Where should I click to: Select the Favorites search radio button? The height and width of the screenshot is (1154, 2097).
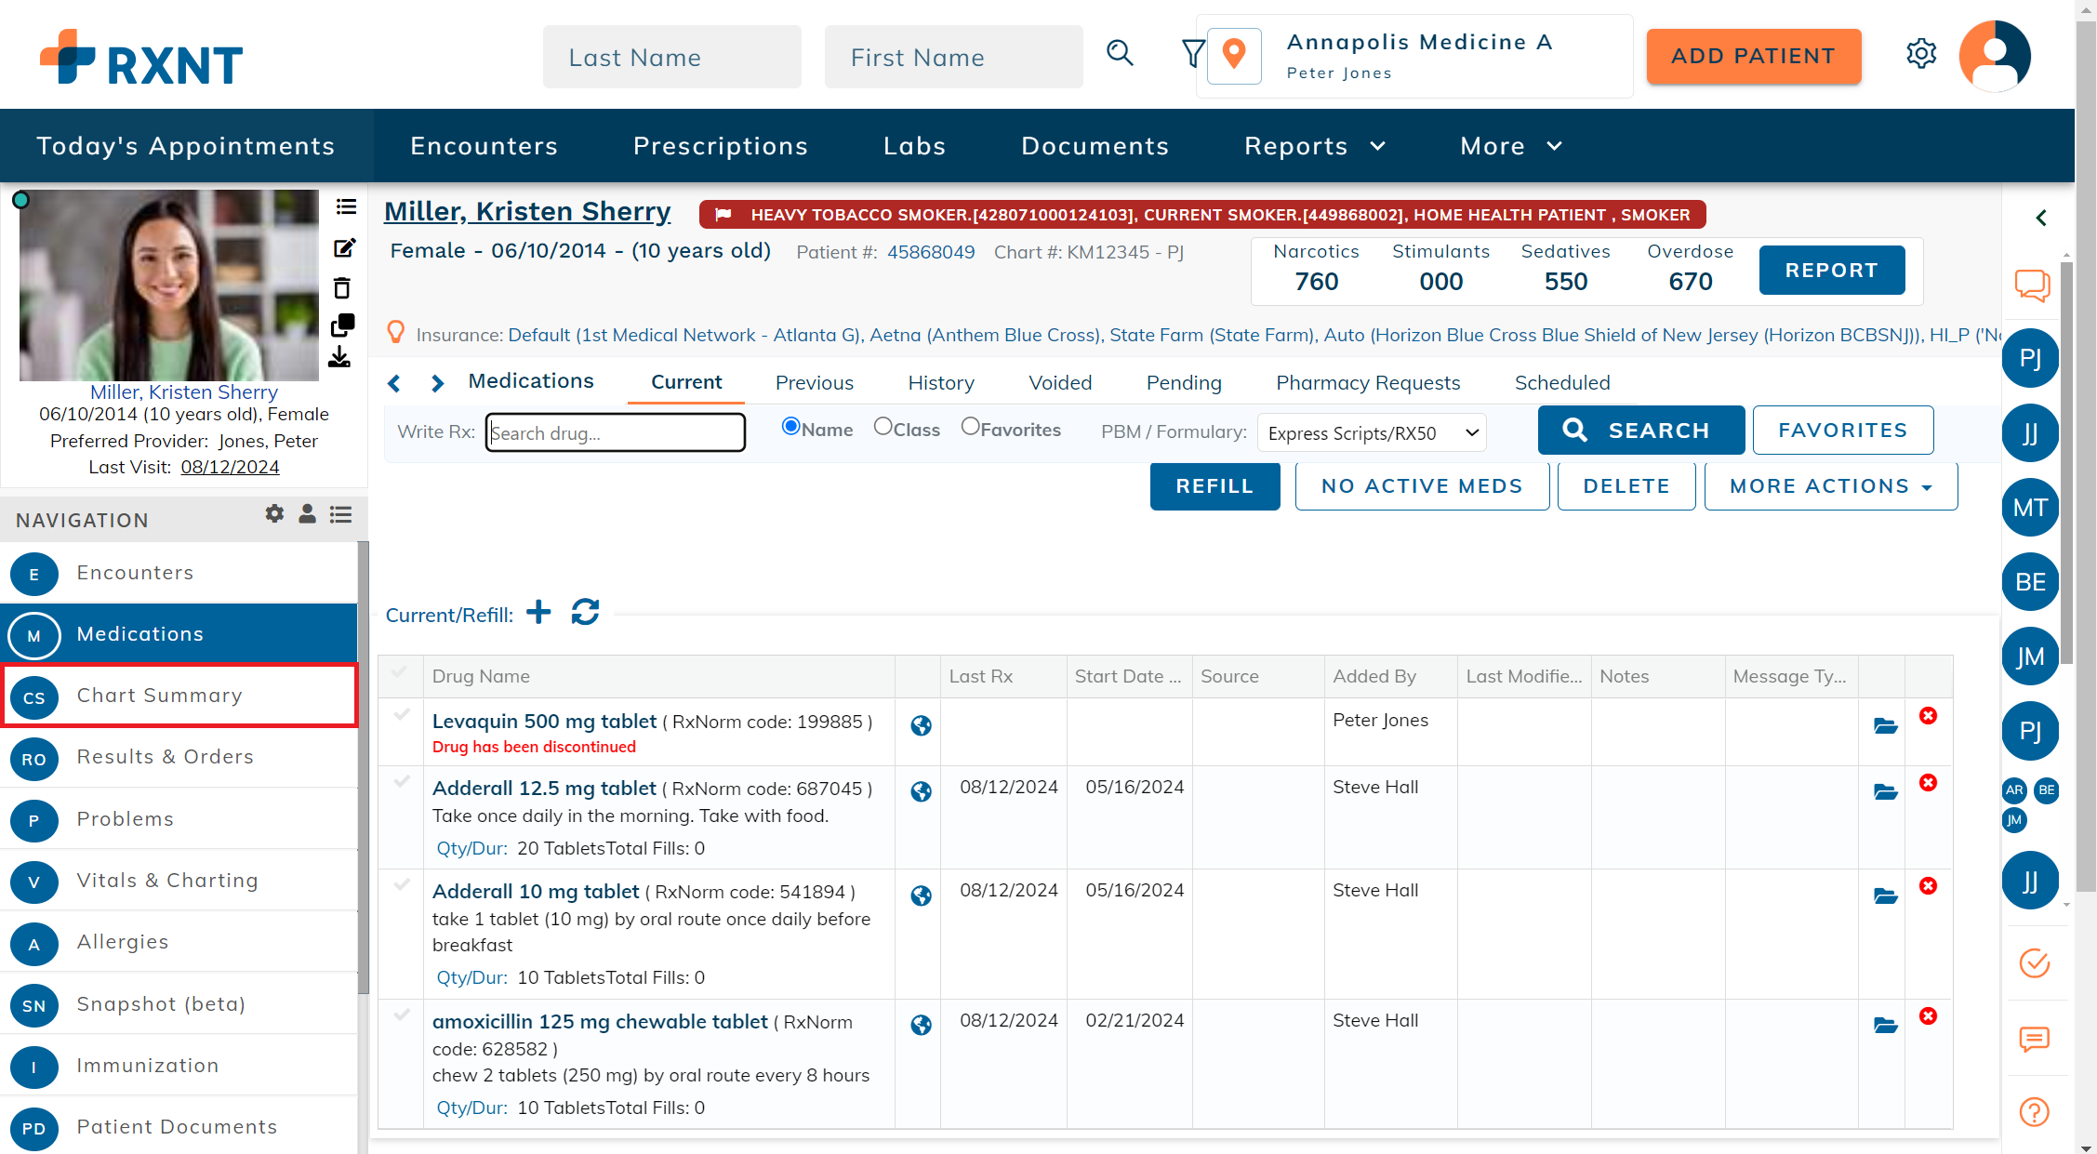pos(972,426)
